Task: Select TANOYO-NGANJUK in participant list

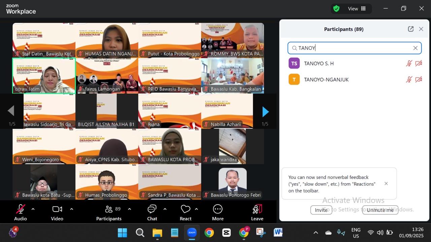Action: [326, 80]
